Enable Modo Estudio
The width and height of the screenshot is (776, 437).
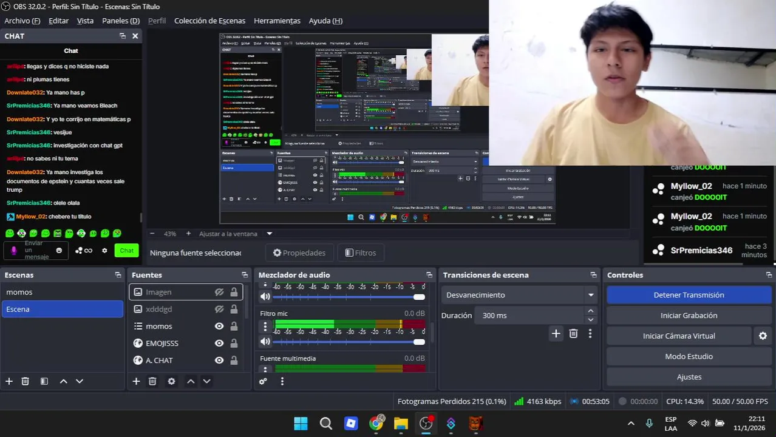tap(689, 356)
